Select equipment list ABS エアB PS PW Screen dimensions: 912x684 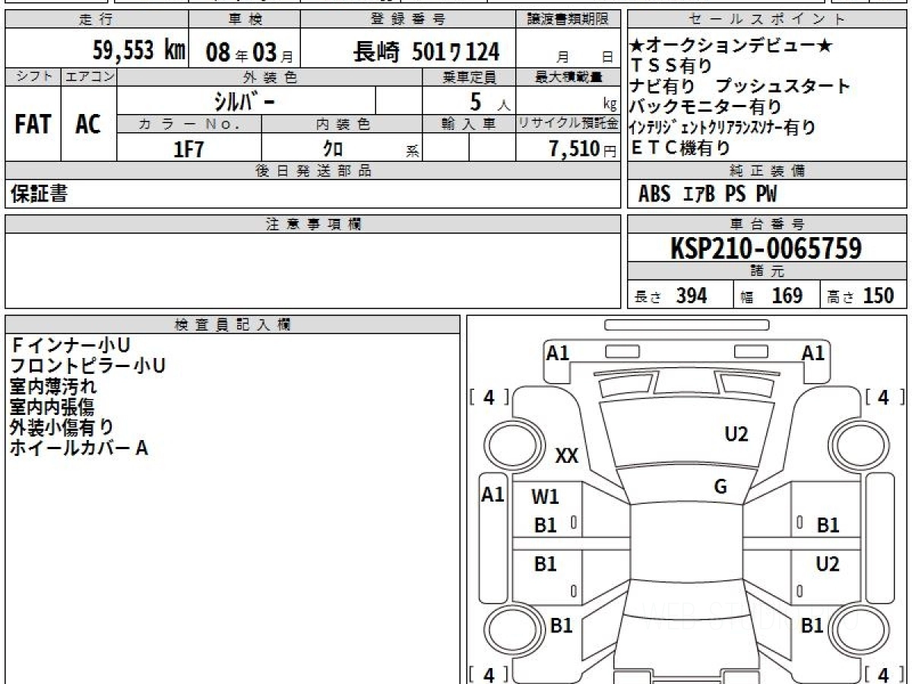708,194
